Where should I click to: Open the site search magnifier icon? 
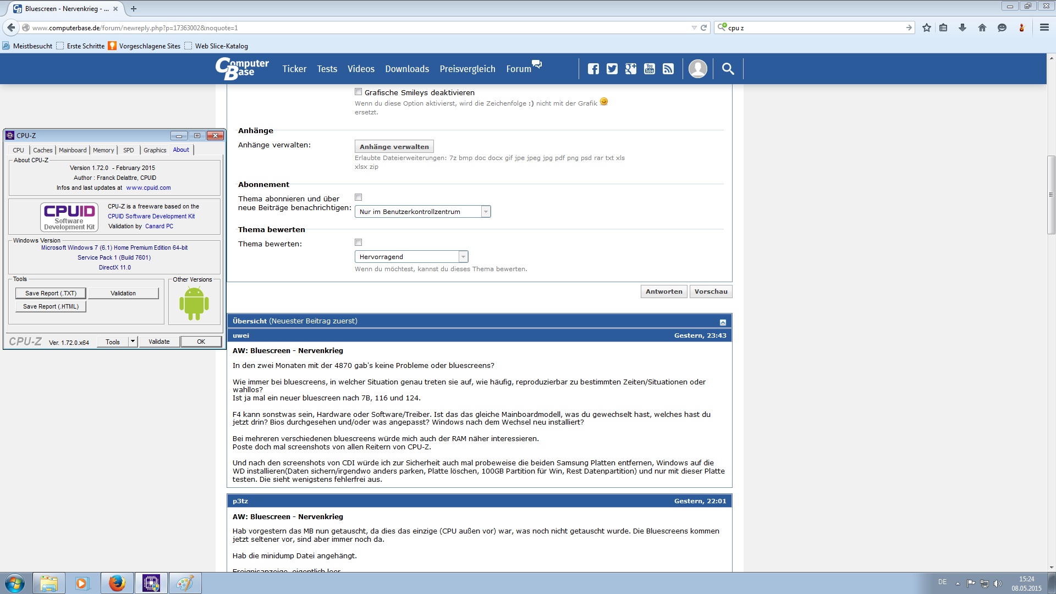(x=728, y=69)
